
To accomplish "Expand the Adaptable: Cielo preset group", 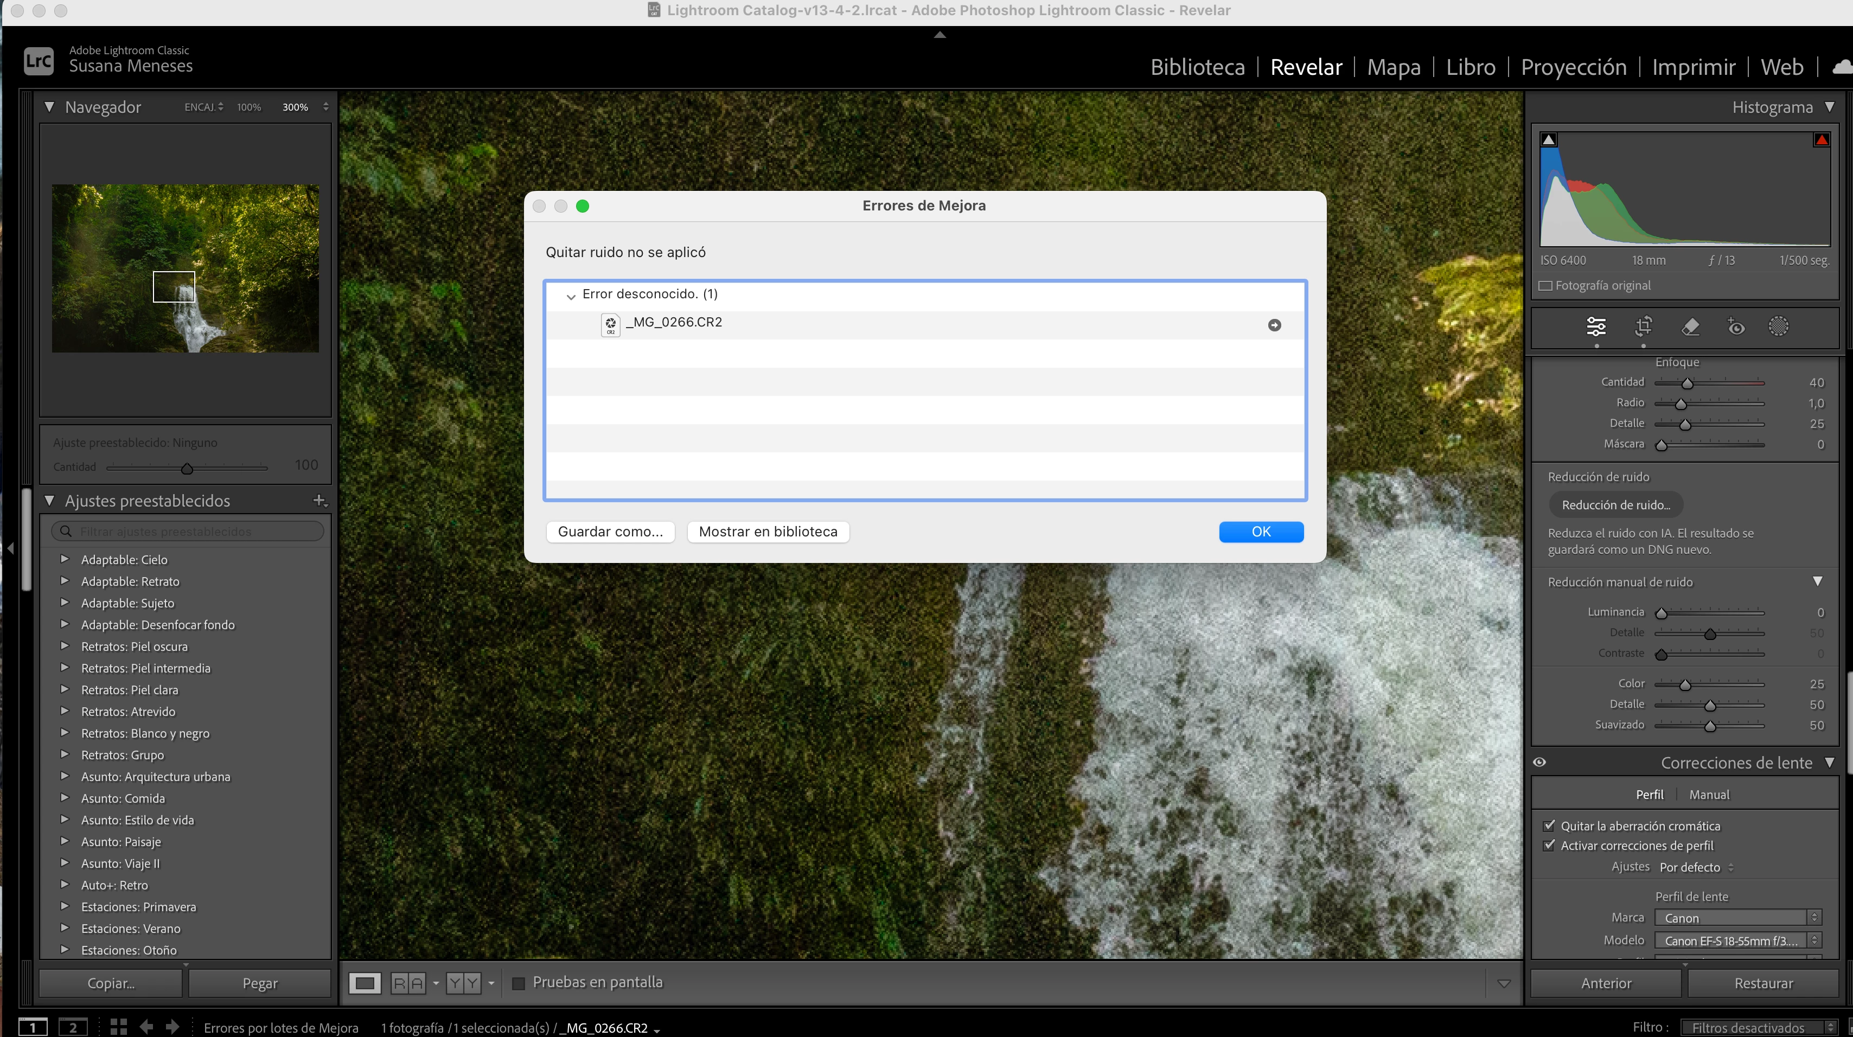I will click(65, 559).
